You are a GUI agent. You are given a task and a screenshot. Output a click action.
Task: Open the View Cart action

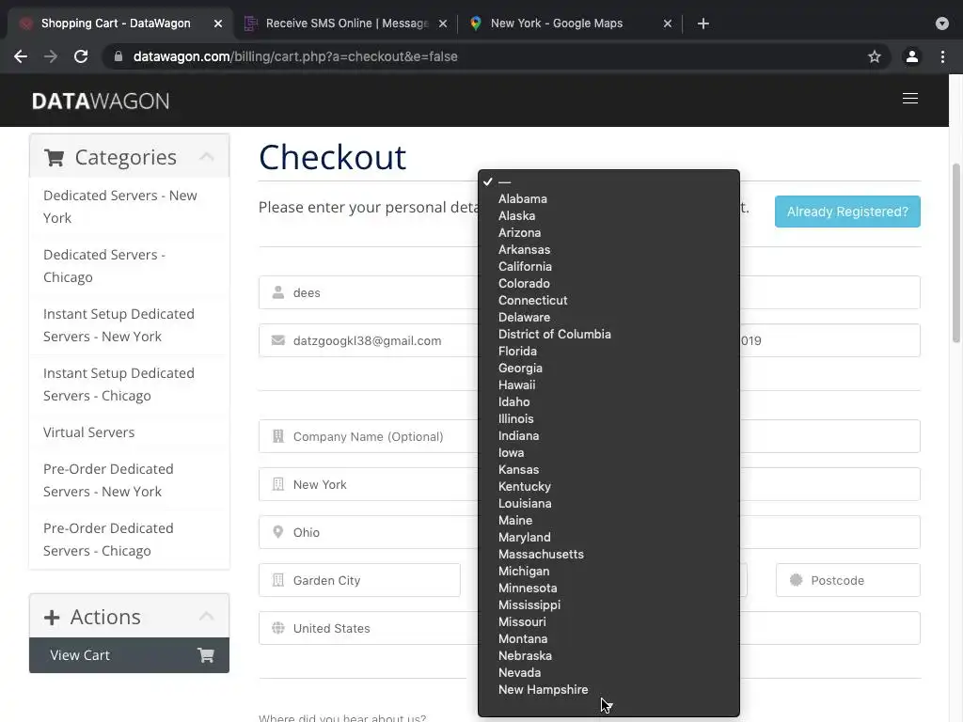click(x=129, y=655)
